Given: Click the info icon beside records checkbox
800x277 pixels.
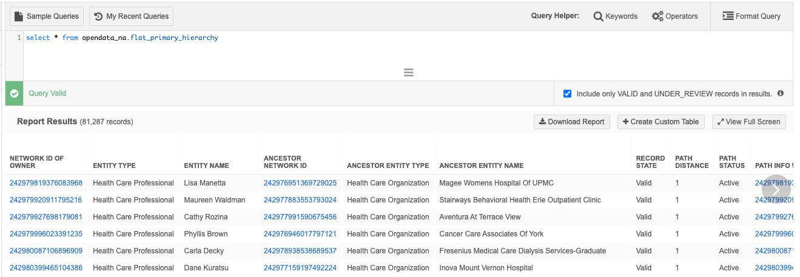Looking at the screenshot, I should pyautogui.click(x=781, y=93).
